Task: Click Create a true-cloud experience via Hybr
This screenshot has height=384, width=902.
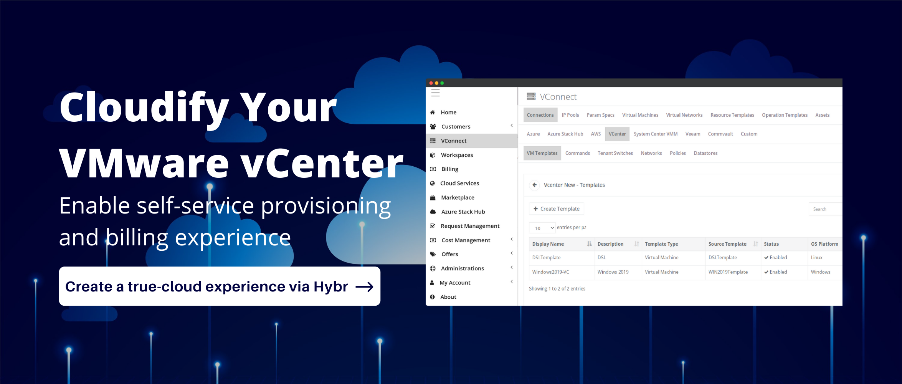Action: pos(220,286)
